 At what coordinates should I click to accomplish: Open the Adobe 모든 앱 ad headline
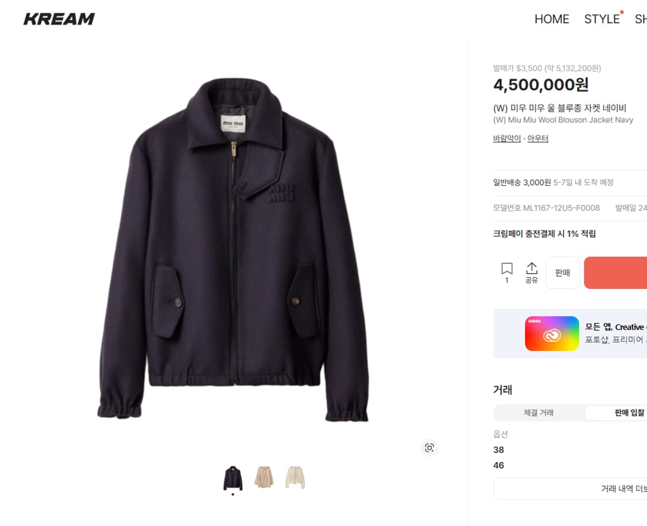pyautogui.click(x=614, y=327)
